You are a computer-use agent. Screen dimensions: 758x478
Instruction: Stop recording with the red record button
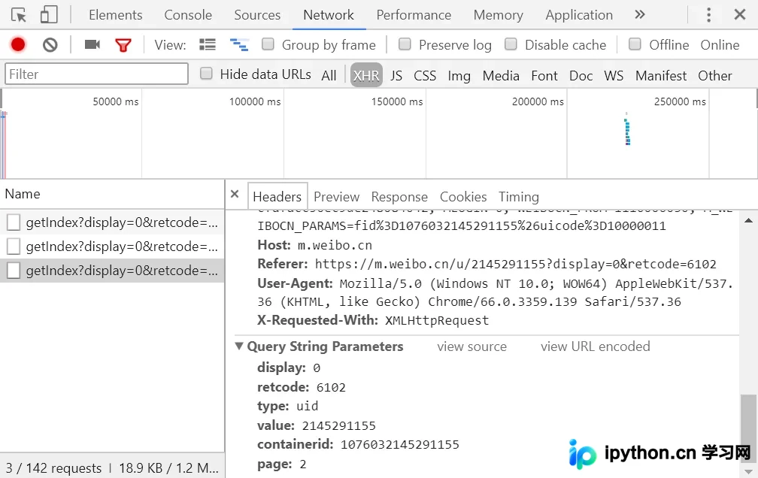tap(18, 45)
